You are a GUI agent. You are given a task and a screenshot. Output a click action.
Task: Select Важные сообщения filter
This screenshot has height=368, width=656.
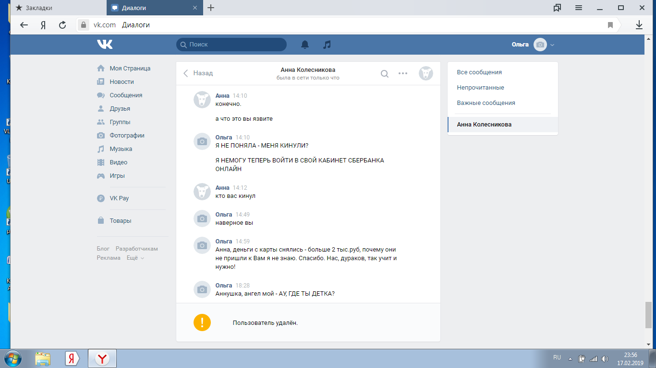[486, 103]
